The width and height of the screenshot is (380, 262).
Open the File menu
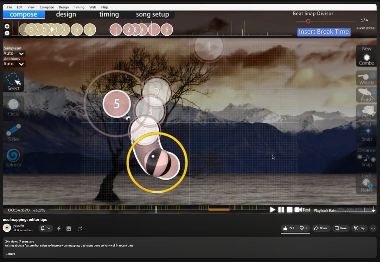pyautogui.click(x=9, y=7)
